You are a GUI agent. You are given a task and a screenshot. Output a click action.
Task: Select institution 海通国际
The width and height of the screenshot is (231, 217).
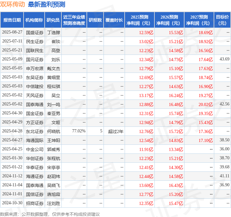[x=35, y=140]
